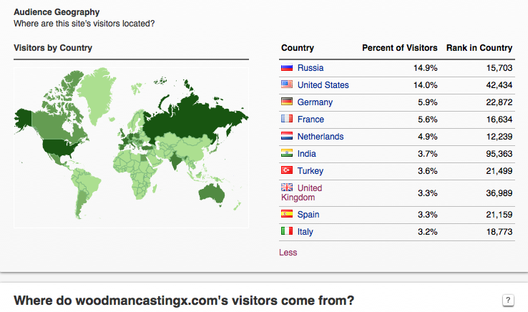Follow the Germany link

coord(315,102)
